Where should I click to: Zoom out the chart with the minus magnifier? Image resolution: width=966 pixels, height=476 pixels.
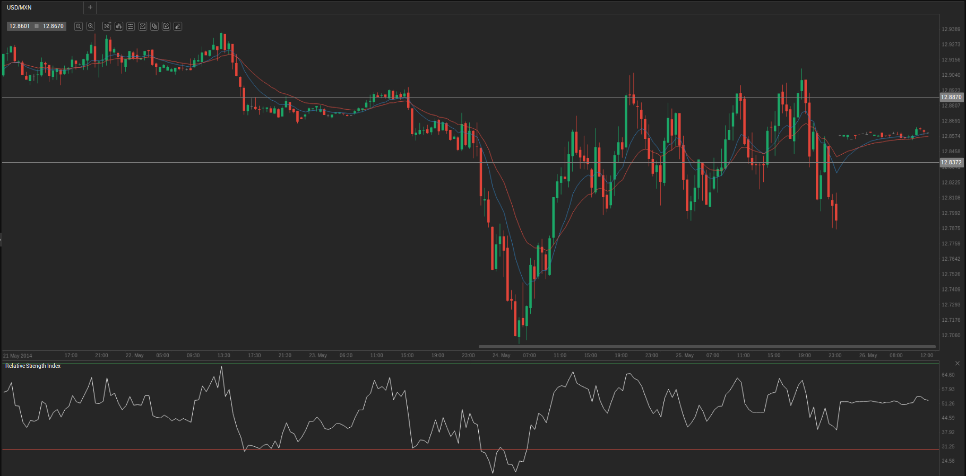[79, 26]
